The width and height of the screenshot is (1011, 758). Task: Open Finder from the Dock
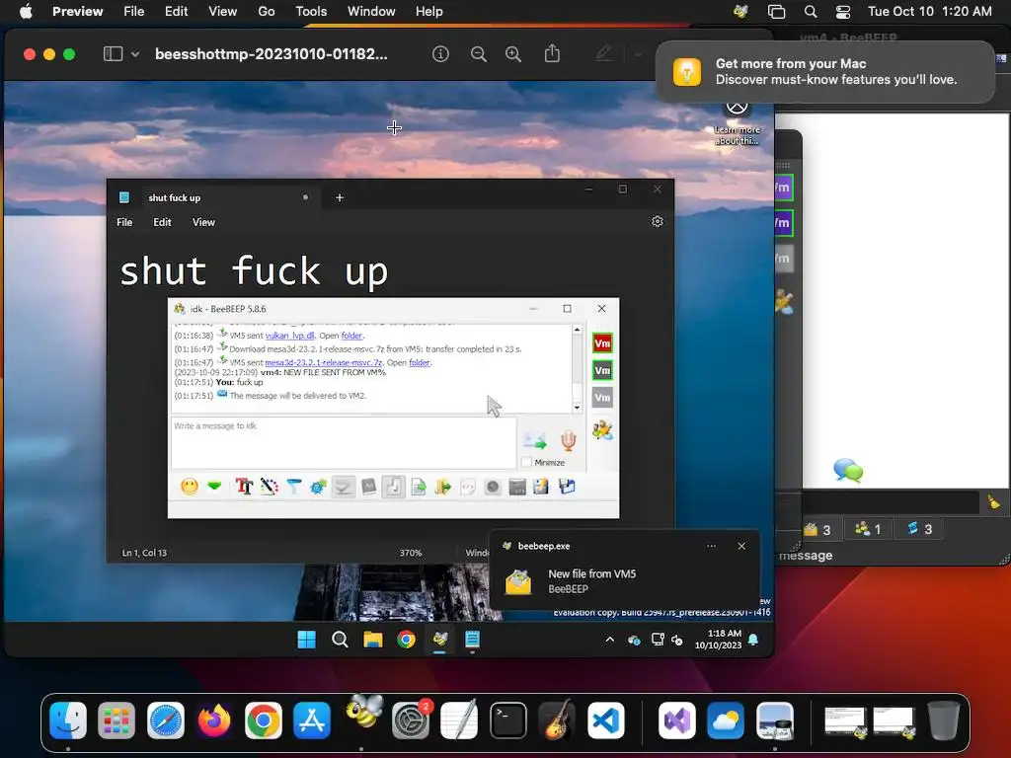pos(68,720)
